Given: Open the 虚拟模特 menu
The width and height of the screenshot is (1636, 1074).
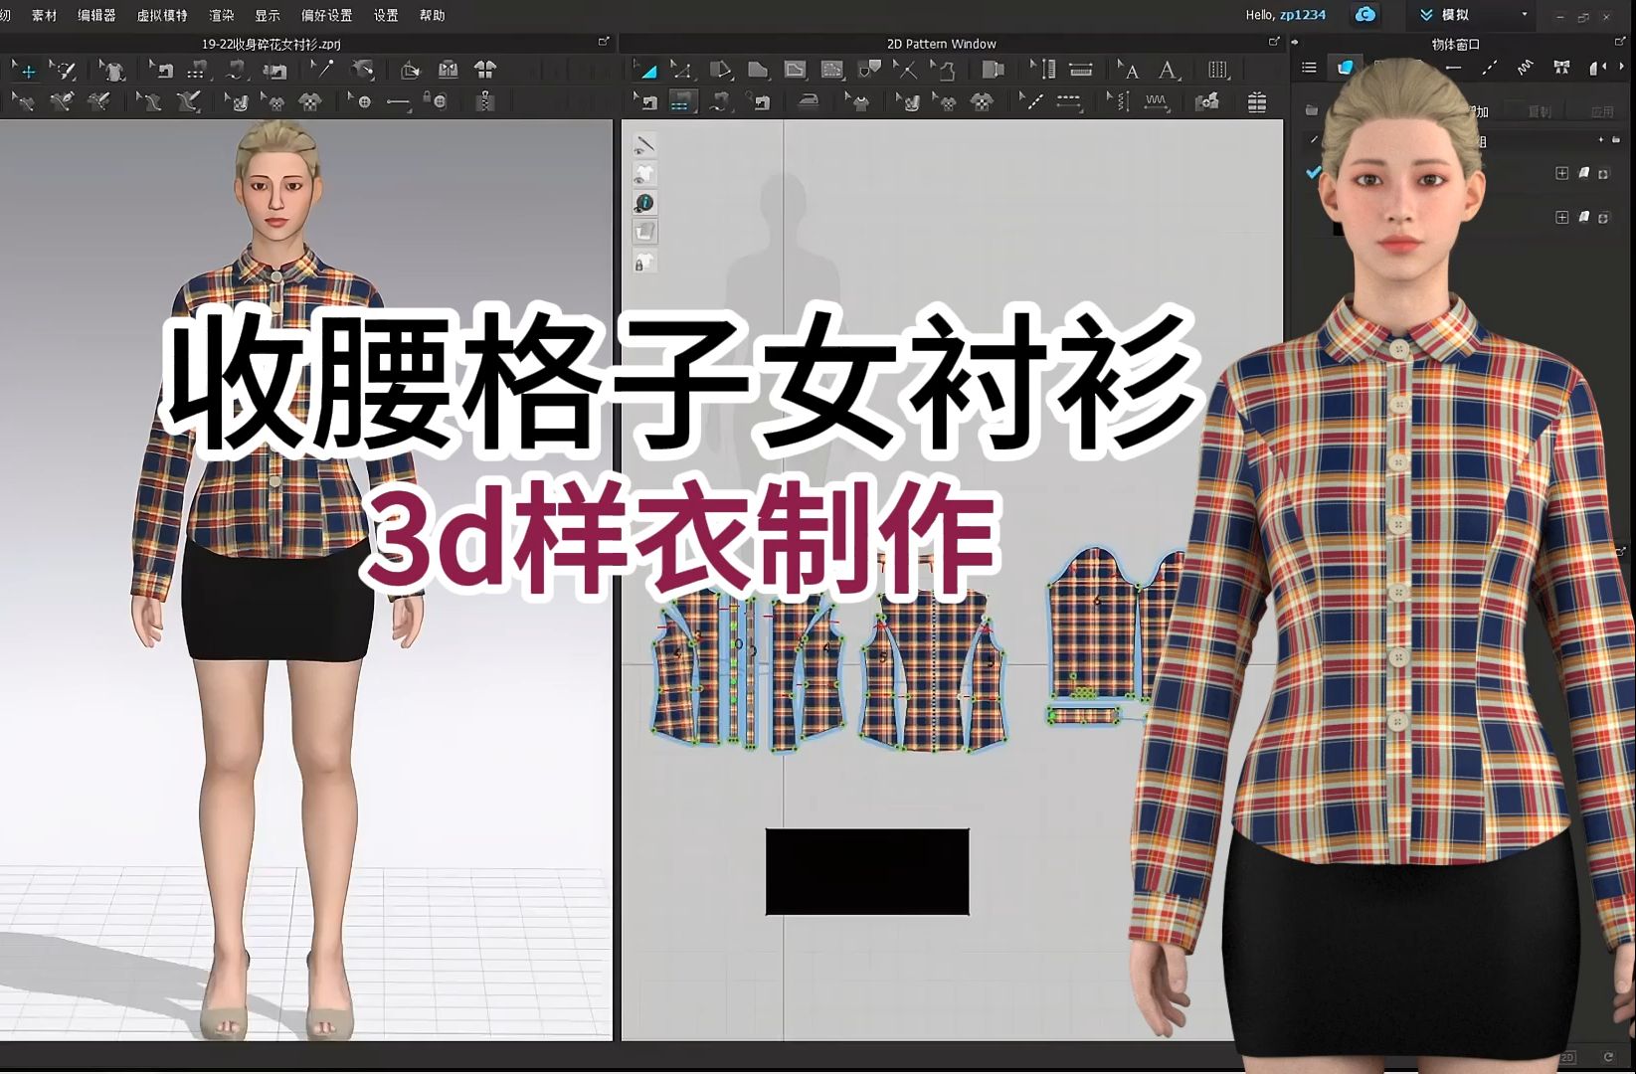Looking at the screenshot, I should [x=162, y=16].
